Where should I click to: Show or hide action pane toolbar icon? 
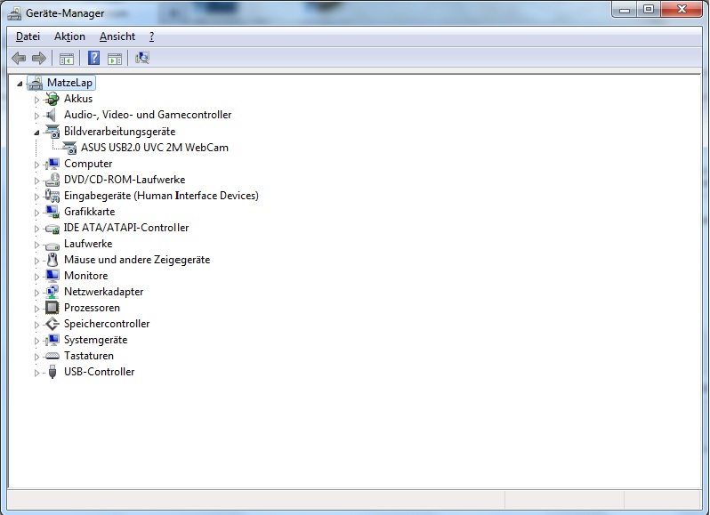tap(115, 59)
